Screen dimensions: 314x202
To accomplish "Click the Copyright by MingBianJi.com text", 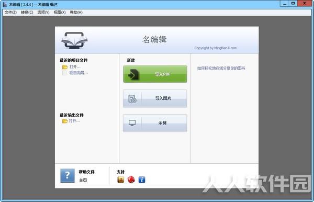I will (x=216, y=48).
